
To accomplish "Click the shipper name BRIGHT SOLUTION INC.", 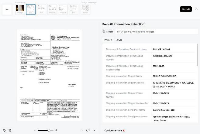I will coord(164,76).
